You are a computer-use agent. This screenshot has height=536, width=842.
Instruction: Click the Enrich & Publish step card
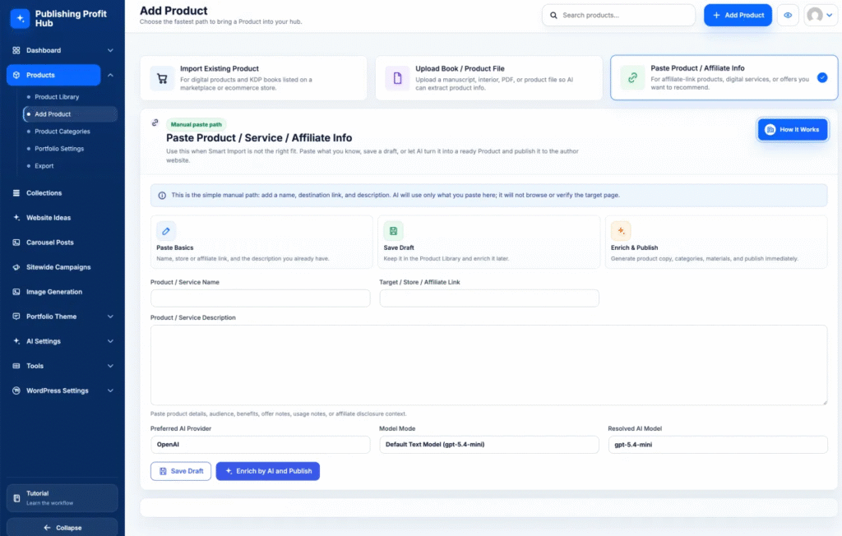coord(716,242)
